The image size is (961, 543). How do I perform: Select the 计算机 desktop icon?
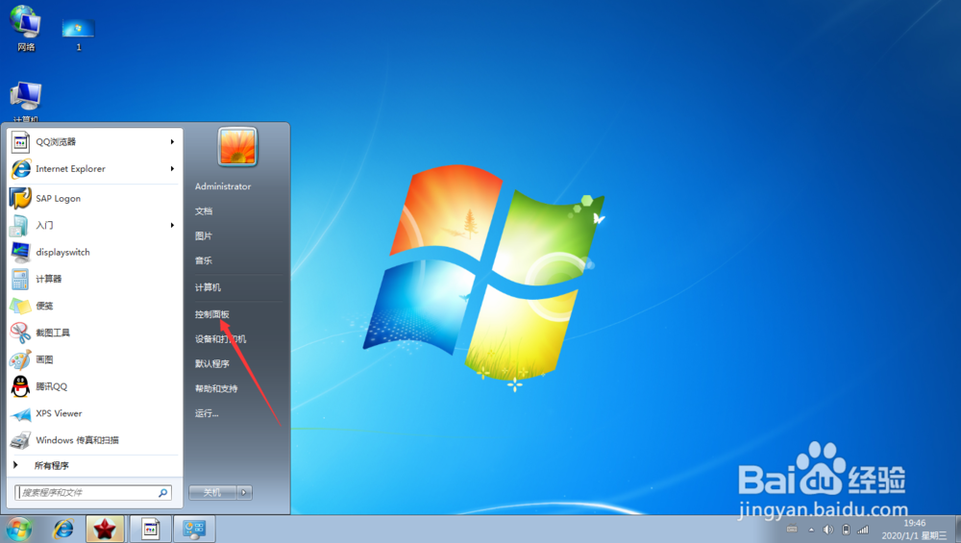click(x=26, y=102)
